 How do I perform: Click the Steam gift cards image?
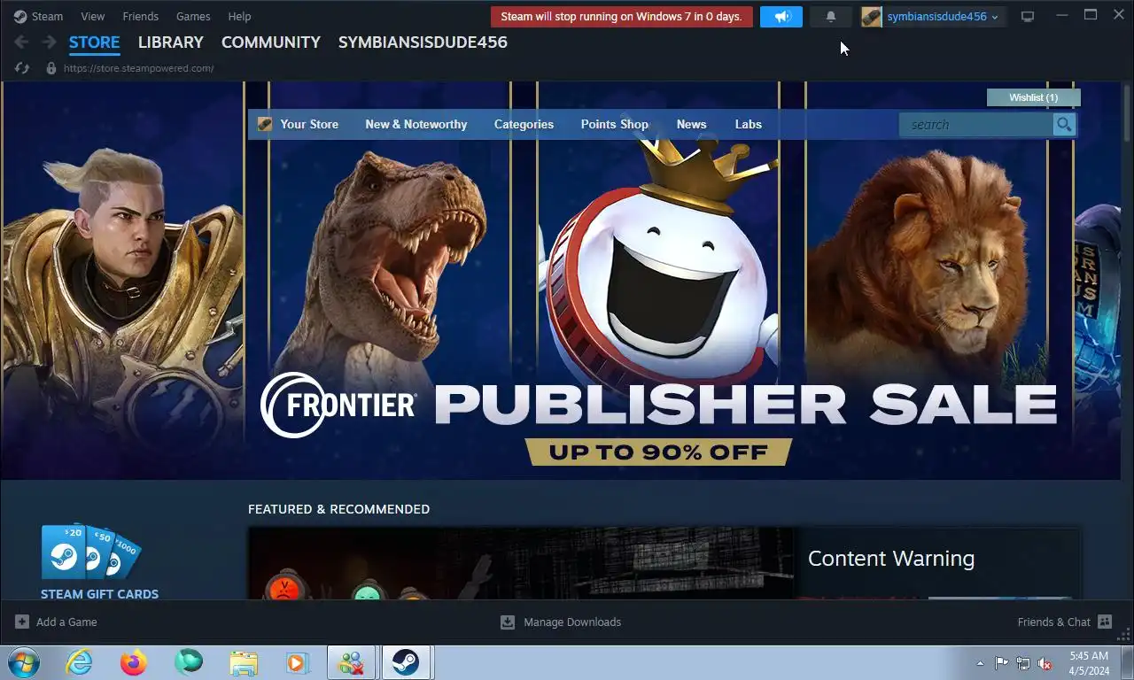91,551
